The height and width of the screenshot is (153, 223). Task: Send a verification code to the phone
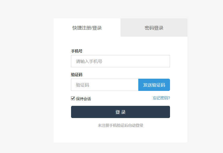[154, 85]
